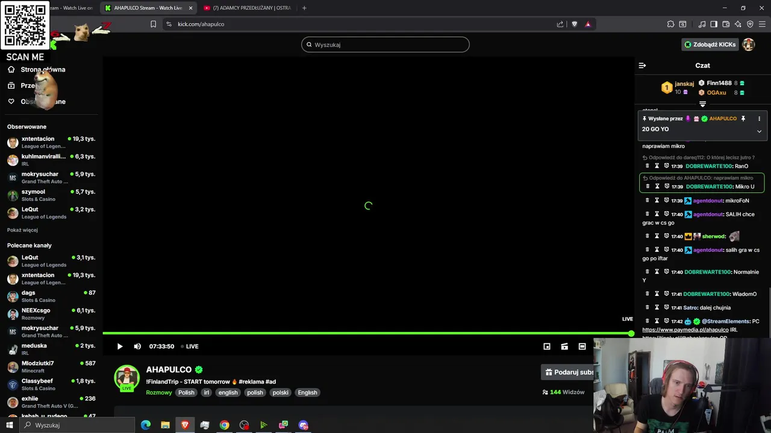Close the AHAPULCO Stream browser tab
This screenshot has height=433, width=771.
[x=191, y=8]
